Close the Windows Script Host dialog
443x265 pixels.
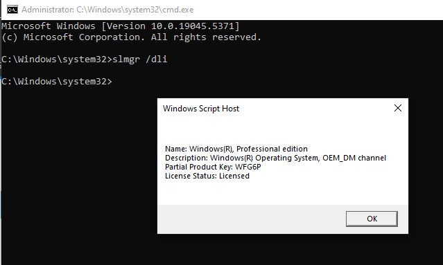coord(398,108)
